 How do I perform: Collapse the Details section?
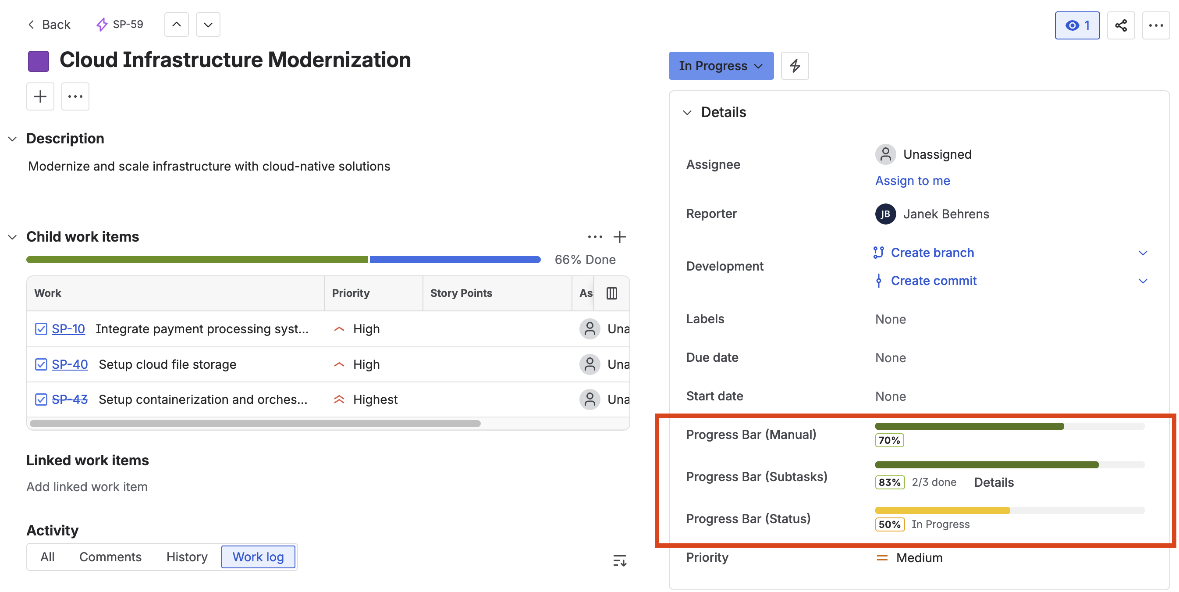687,112
